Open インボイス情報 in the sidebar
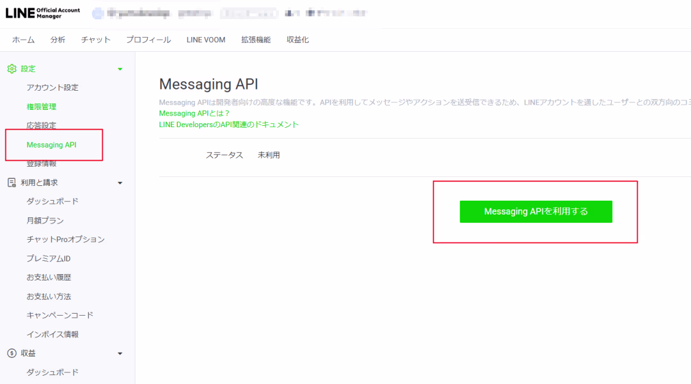 point(52,334)
